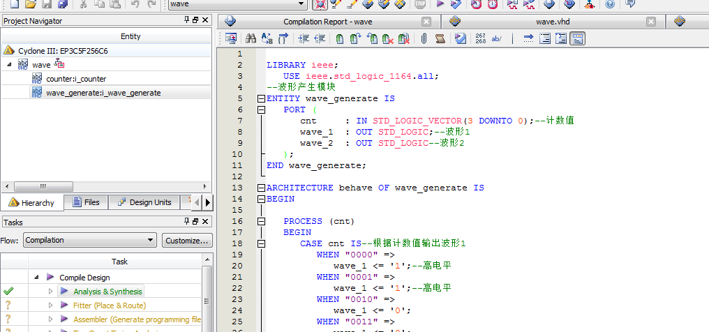This screenshot has height=332, width=709.
Task: Toggle line numbers with the 267/268 icon
Action: pos(480,38)
